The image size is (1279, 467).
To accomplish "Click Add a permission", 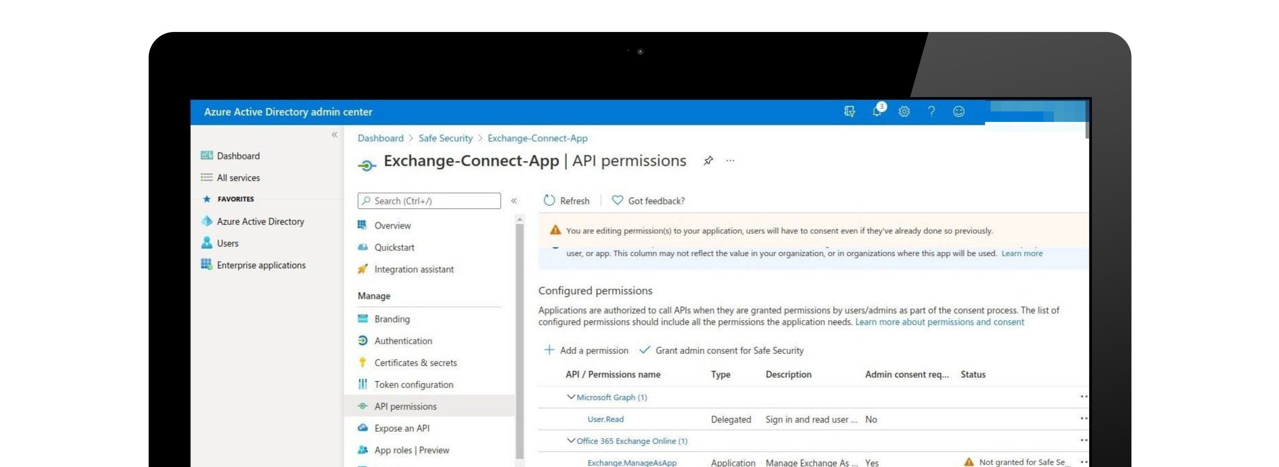I will (586, 350).
